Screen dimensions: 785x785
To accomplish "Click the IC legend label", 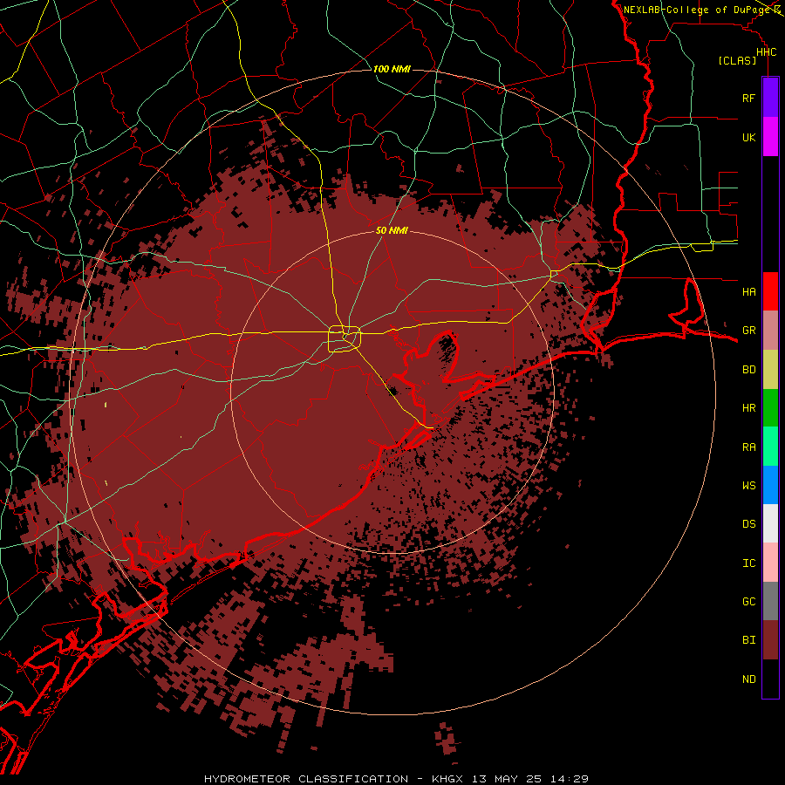I will [x=748, y=563].
